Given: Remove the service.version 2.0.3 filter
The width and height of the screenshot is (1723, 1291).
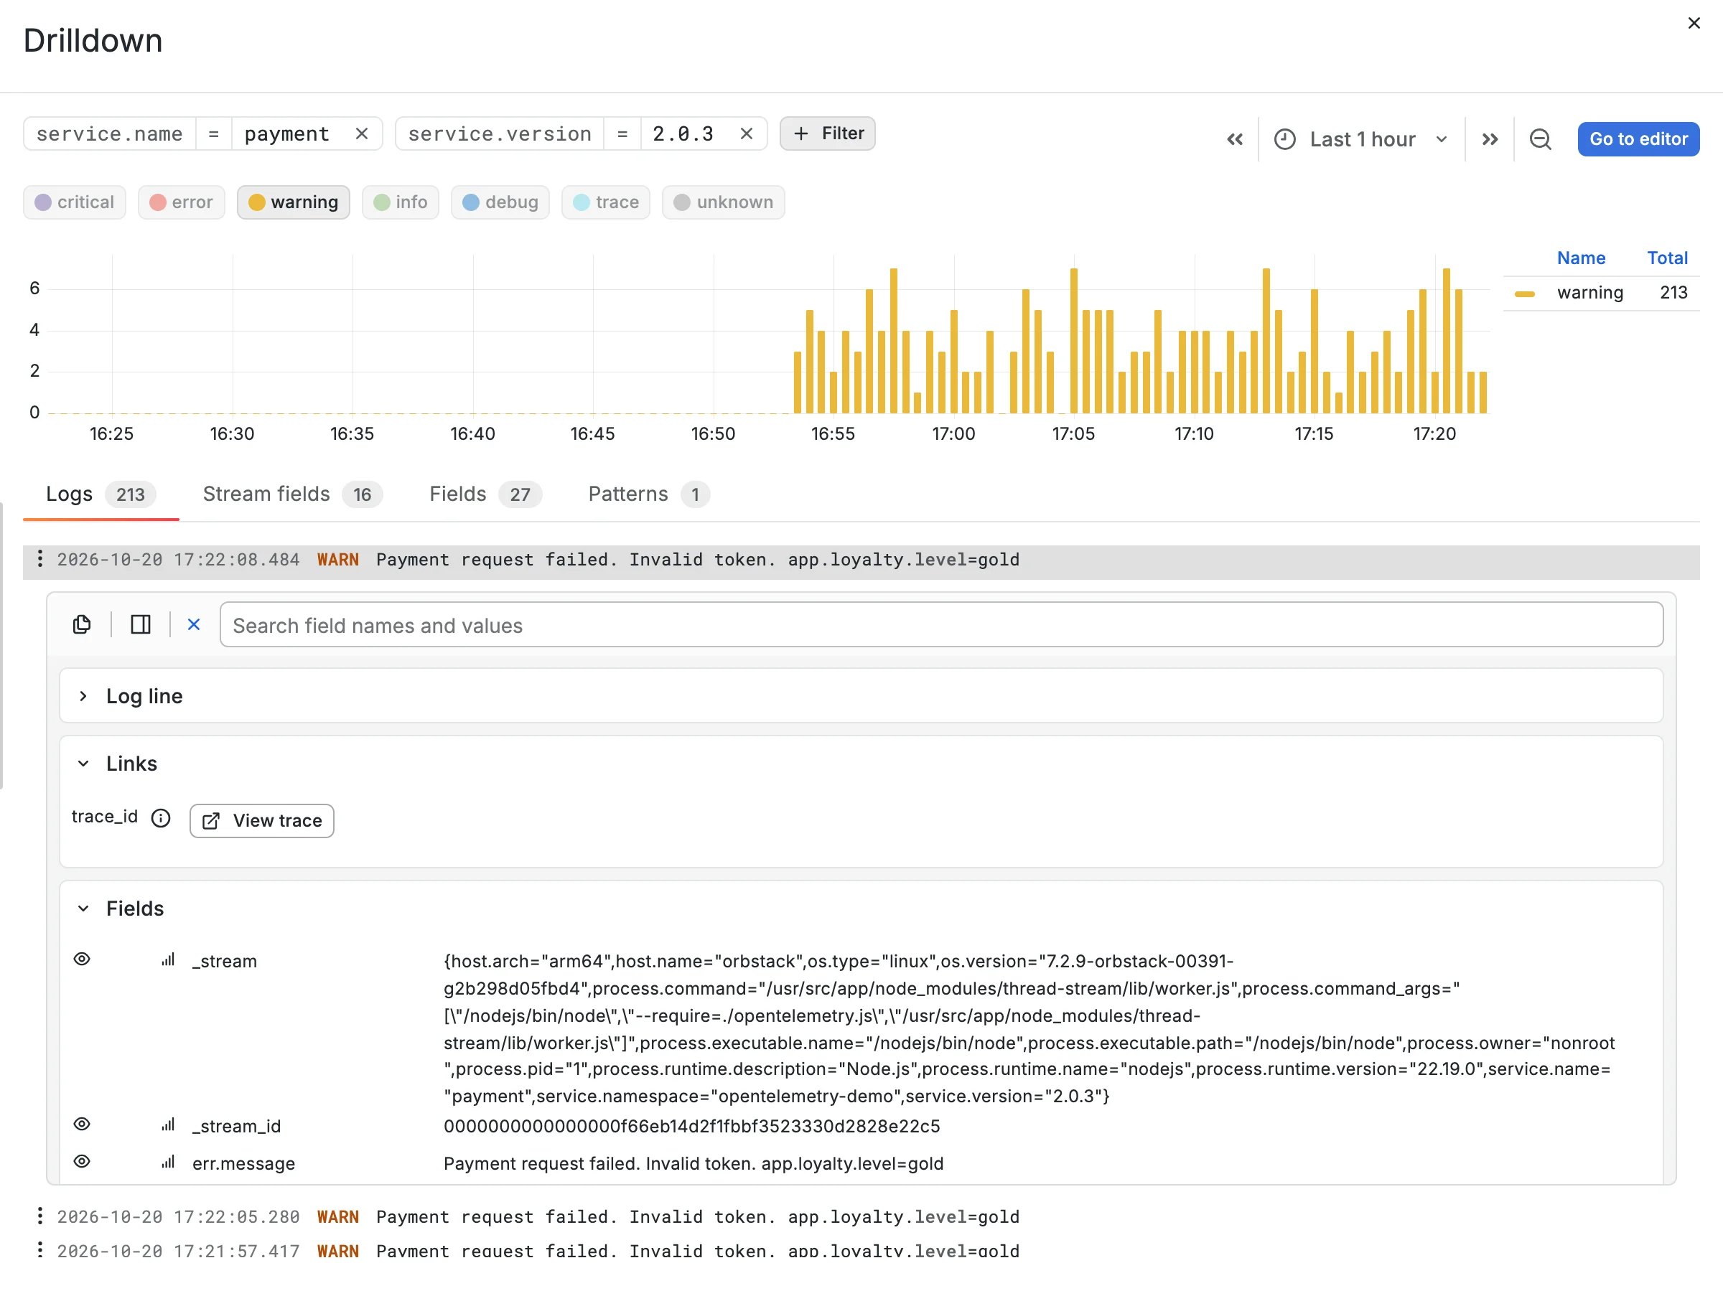Looking at the screenshot, I should 746,134.
